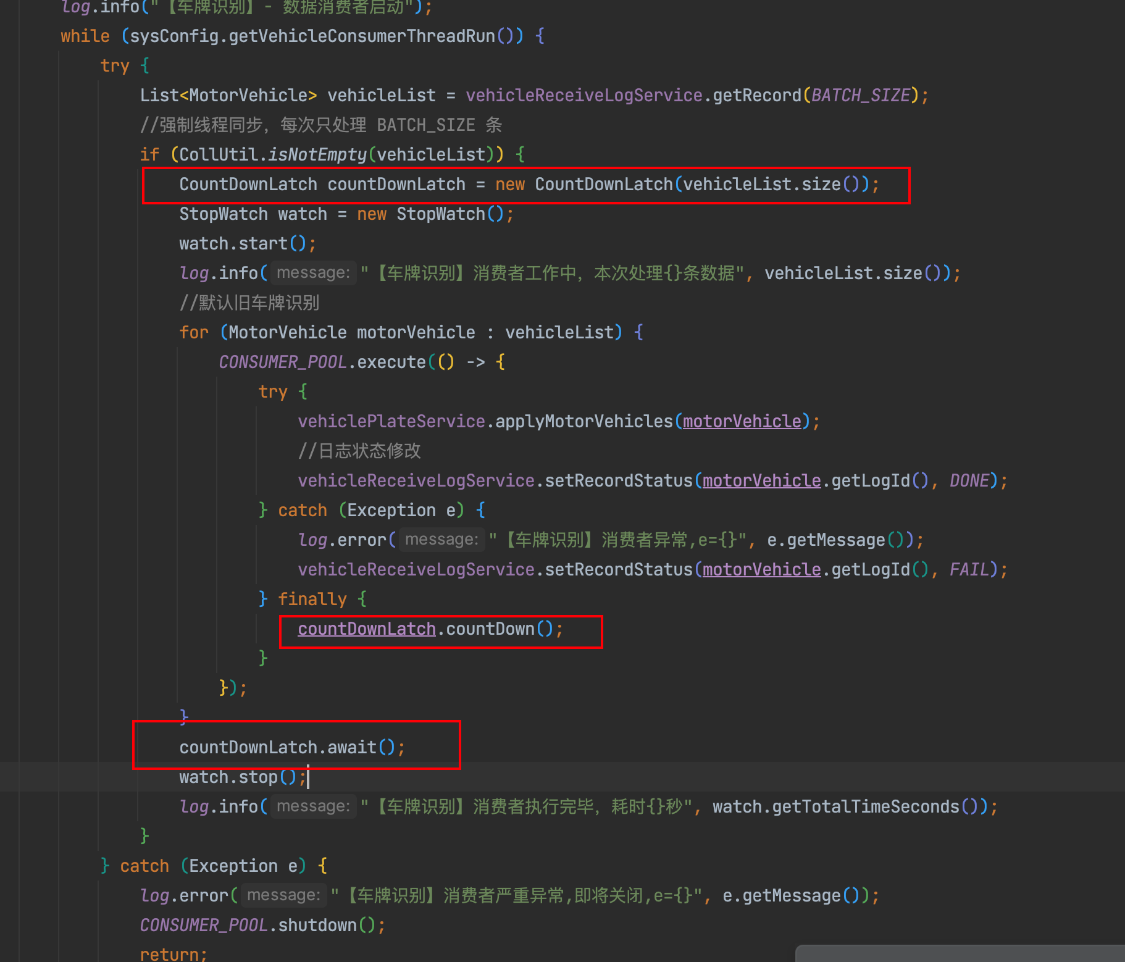Place cursor on new CountDownLatch constructor
This screenshot has height=962, width=1125.
coord(603,184)
